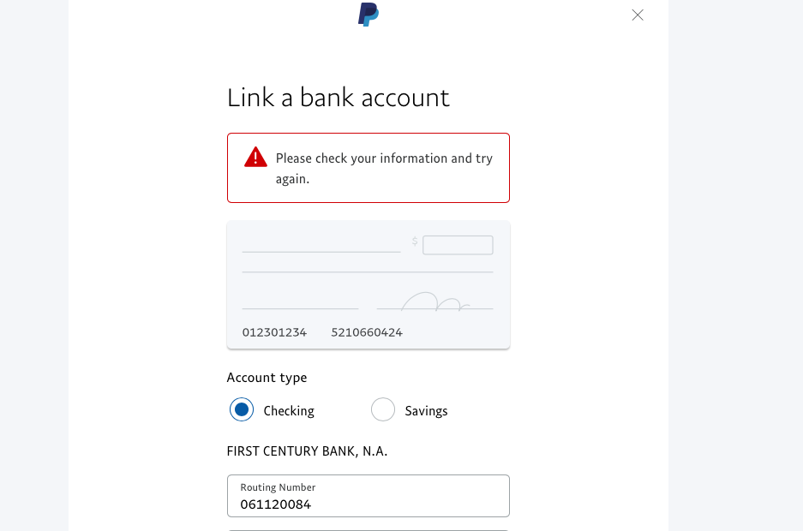Click the Routing Number field label
This screenshot has height=531, width=803.
point(278,487)
